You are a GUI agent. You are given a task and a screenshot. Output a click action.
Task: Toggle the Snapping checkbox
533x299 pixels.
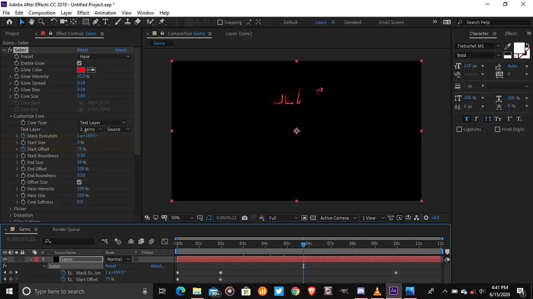[220, 22]
